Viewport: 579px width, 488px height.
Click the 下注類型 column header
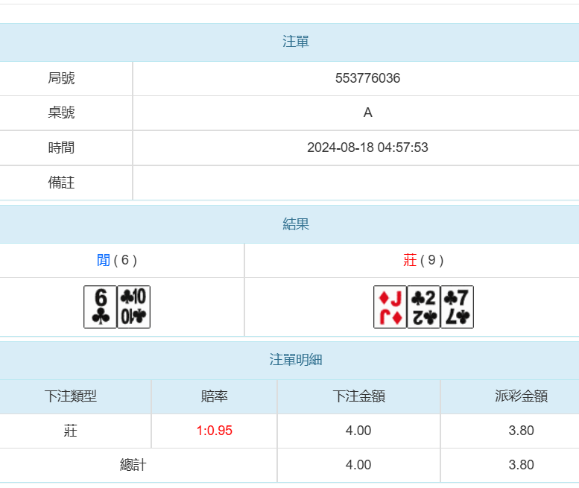click(x=71, y=396)
